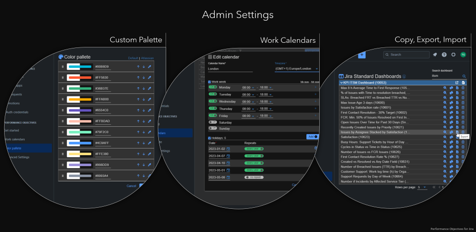
Task: Open 'Work calendars' in left sidebar
Action: pos(15,139)
